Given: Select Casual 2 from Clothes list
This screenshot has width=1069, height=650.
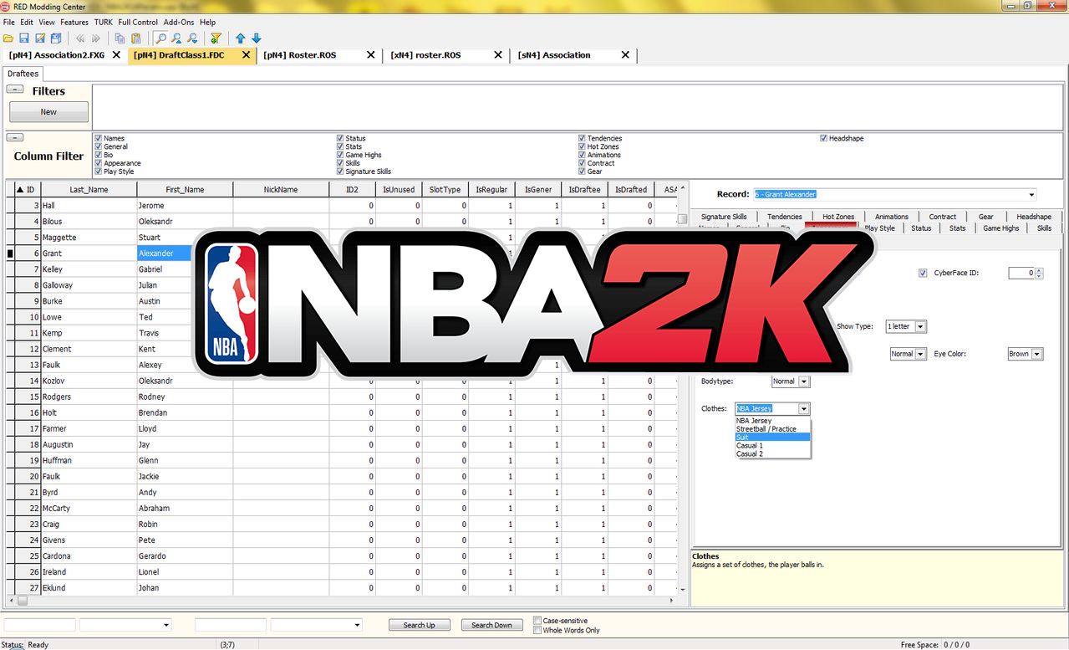Looking at the screenshot, I should [772, 454].
